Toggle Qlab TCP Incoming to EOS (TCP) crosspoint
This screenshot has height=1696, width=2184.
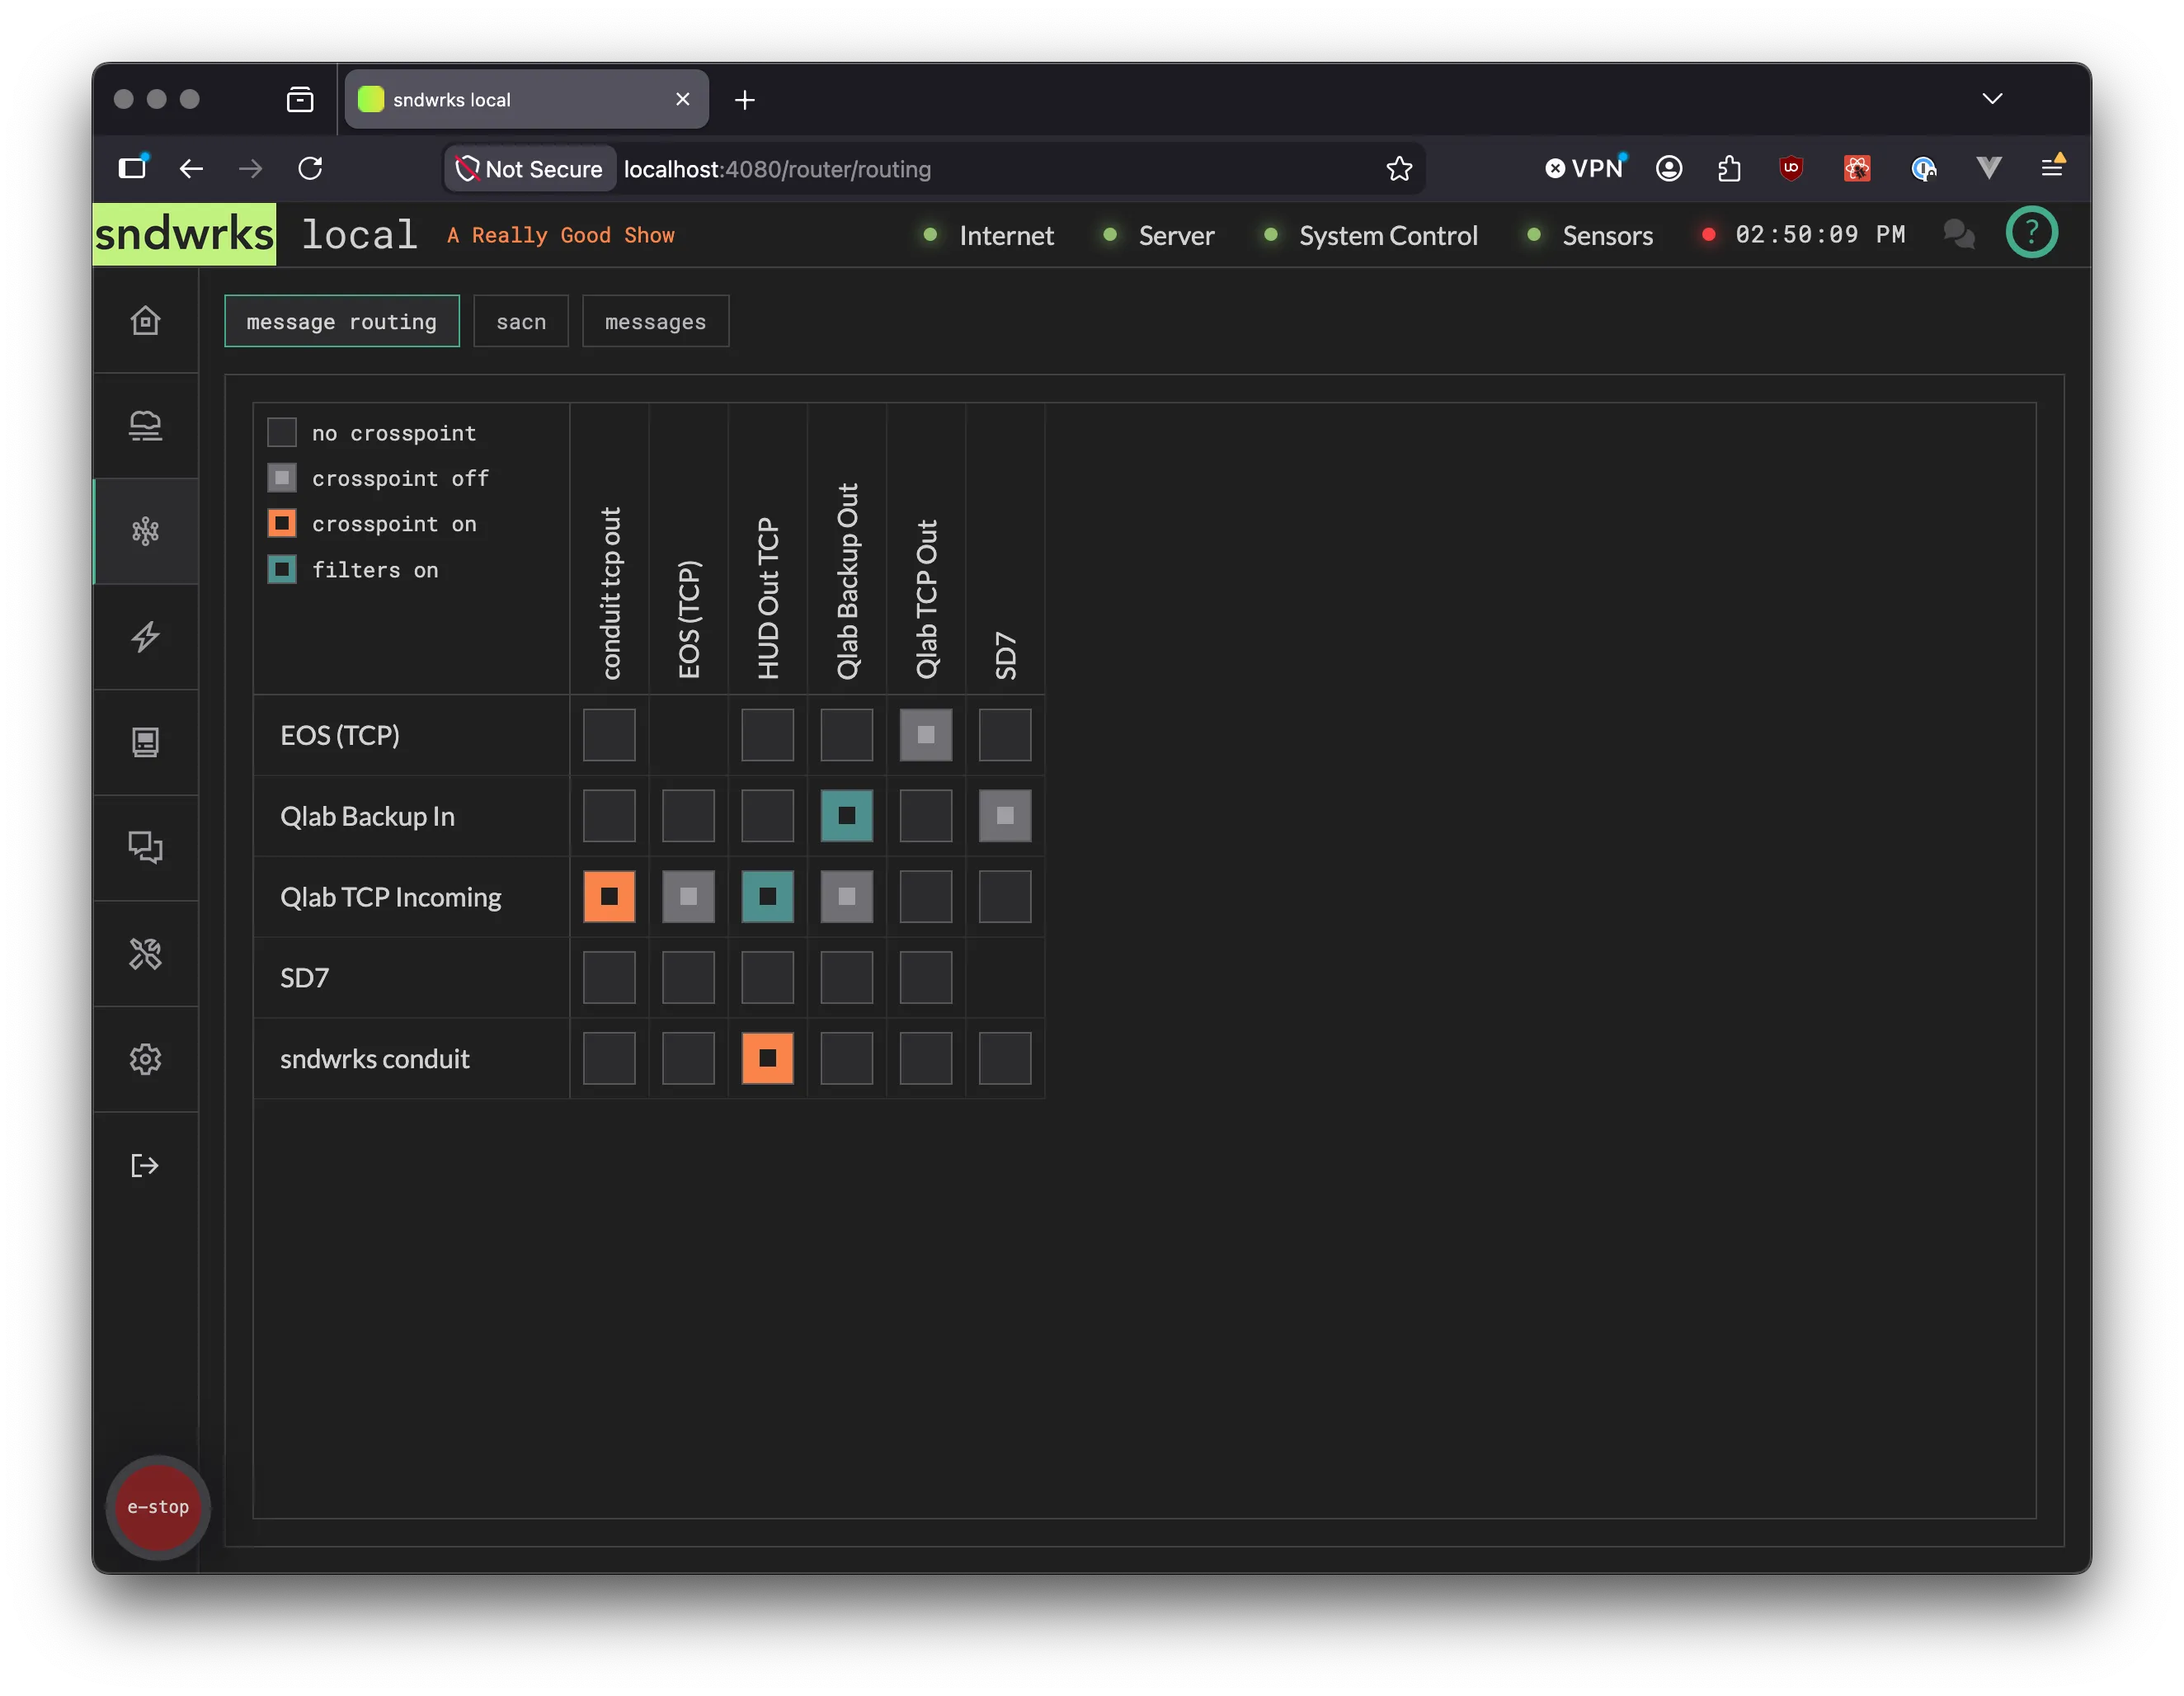(688, 896)
